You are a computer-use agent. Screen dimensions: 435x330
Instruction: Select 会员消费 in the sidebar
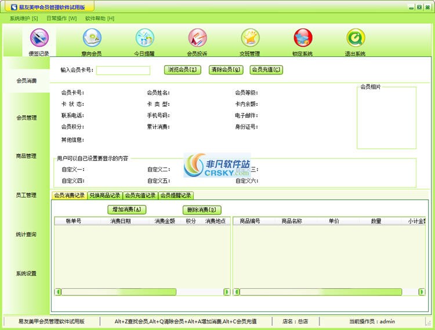click(x=27, y=81)
